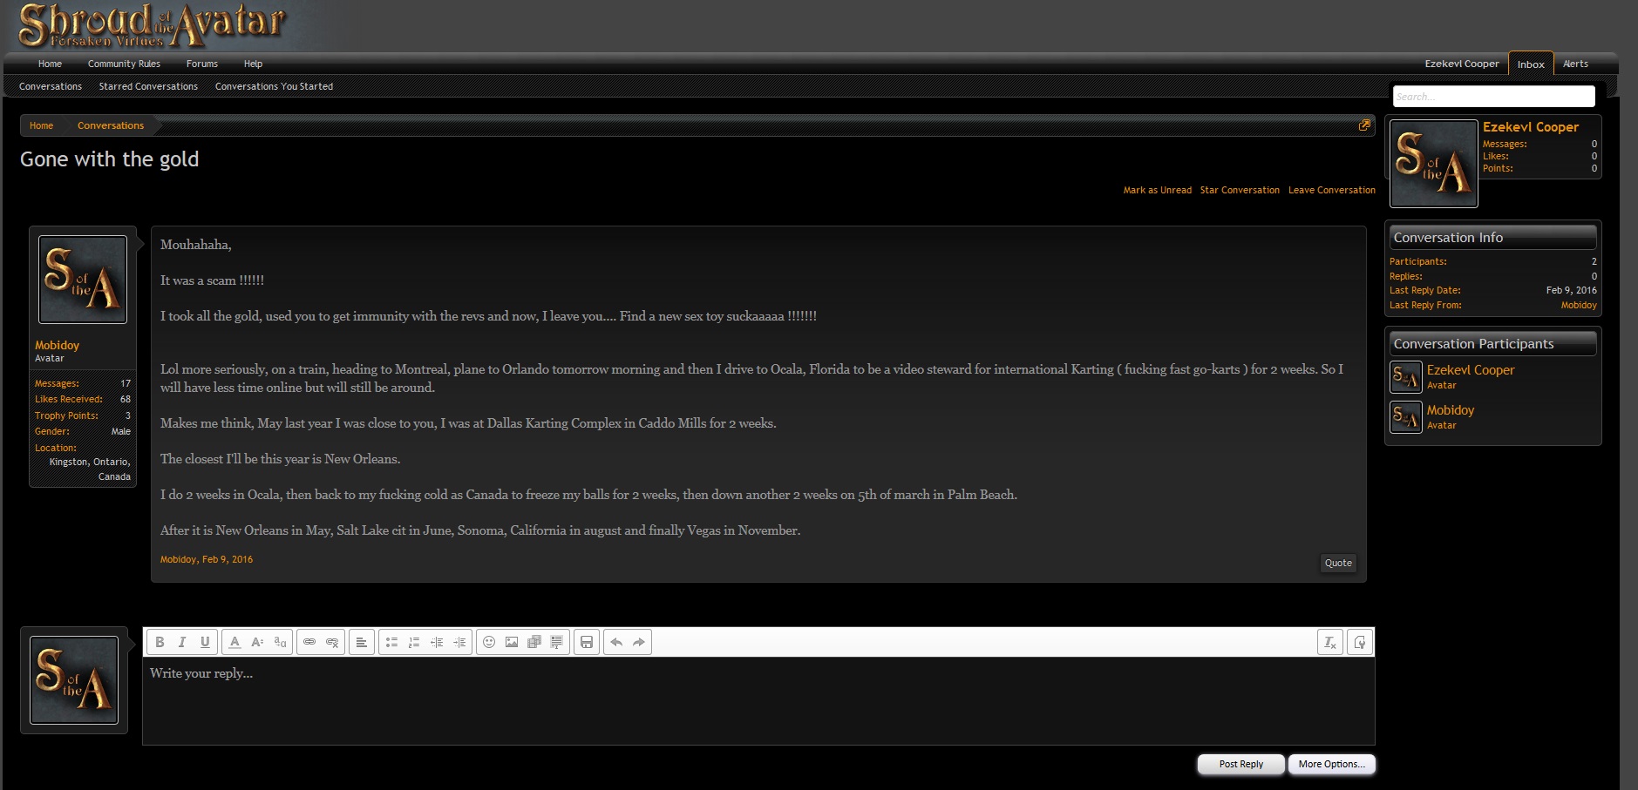Open Ezekevl Cooper in Conversation Participants
The width and height of the screenshot is (1638, 790).
click(1470, 370)
